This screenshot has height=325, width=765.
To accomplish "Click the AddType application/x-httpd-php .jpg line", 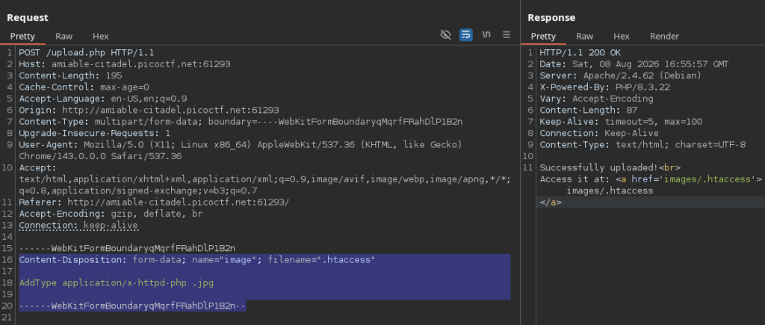I will point(116,282).
